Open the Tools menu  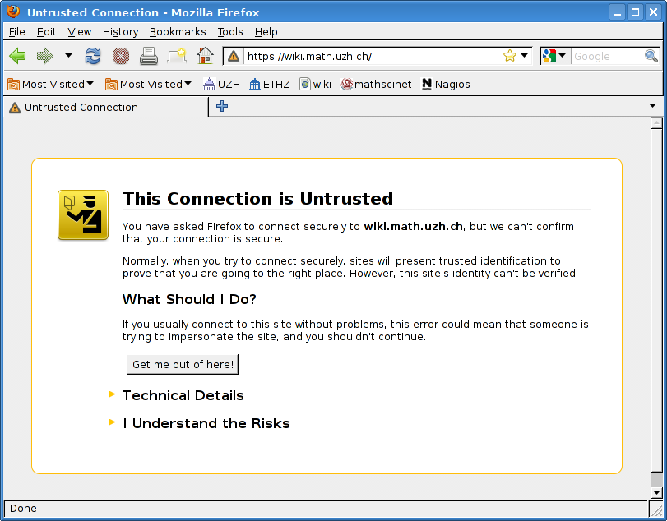click(230, 31)
